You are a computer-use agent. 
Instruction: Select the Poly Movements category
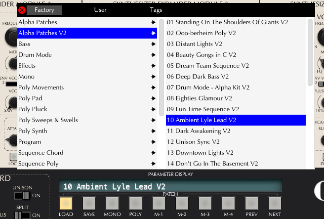[x=87, y=88]
